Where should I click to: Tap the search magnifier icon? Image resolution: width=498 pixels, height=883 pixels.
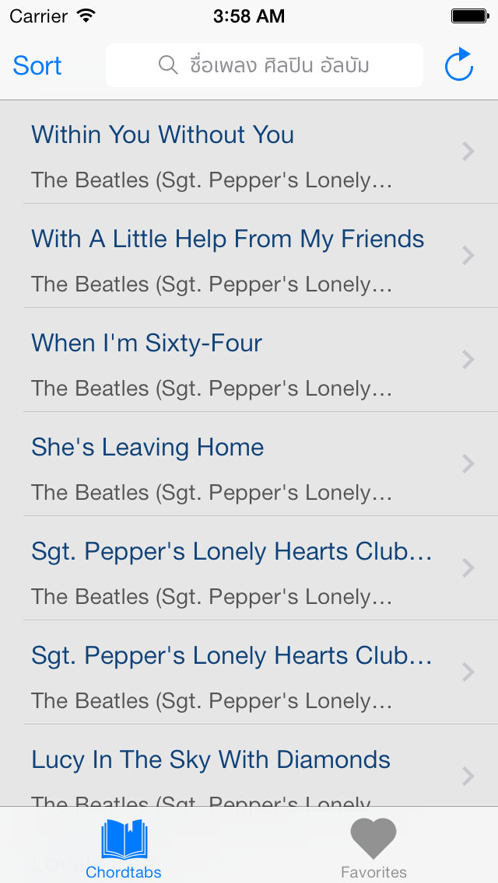(x=168, y=65)
